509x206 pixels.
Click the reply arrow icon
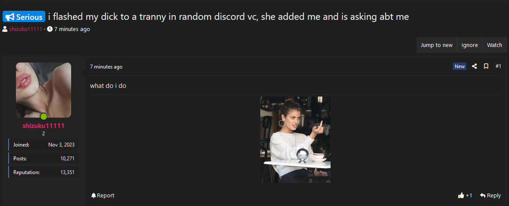pyautogui.click(x=483, y=195)
